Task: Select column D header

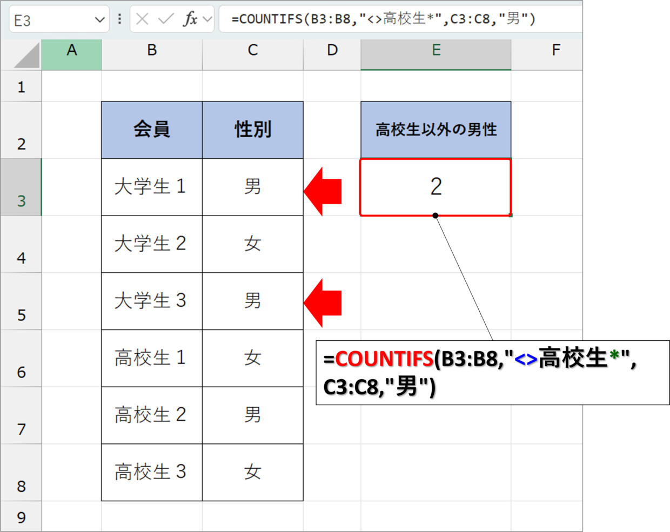Action: click(x=332, y=54)
